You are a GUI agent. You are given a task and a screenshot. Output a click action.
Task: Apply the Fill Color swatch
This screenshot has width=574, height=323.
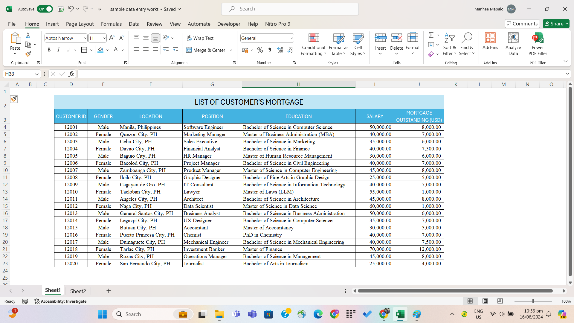coord(100,50)
